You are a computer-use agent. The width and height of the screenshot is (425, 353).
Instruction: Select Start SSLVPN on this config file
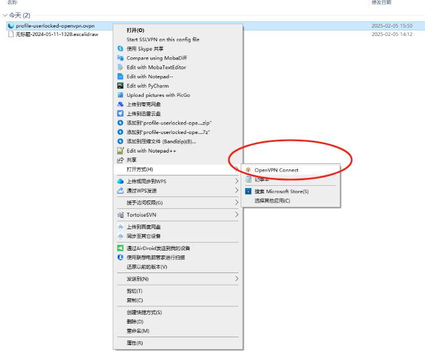pos(178,39)
